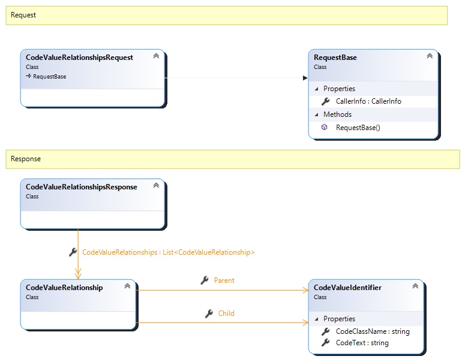Click the wrench icon beside CodeText property
Viewport: 465px width, 359px height.
tap(325, 343)
